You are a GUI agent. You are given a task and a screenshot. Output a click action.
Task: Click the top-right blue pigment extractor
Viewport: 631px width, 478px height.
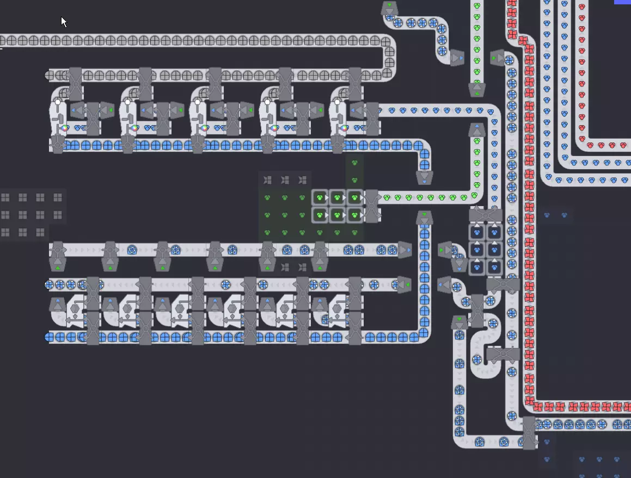pyautogui.click(x=494, y=232)
